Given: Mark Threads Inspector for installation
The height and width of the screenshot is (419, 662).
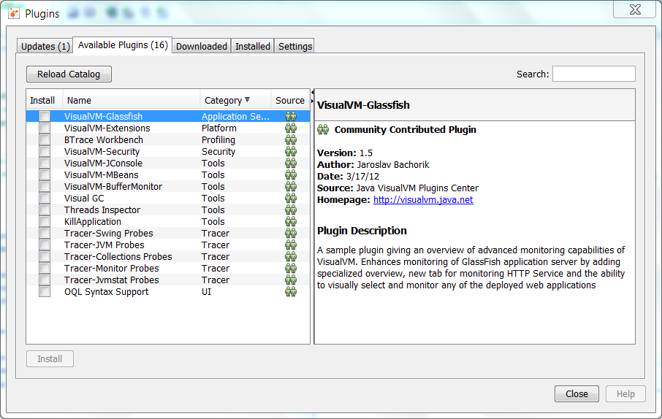Looking at the screenshot, I should (45, 209).
